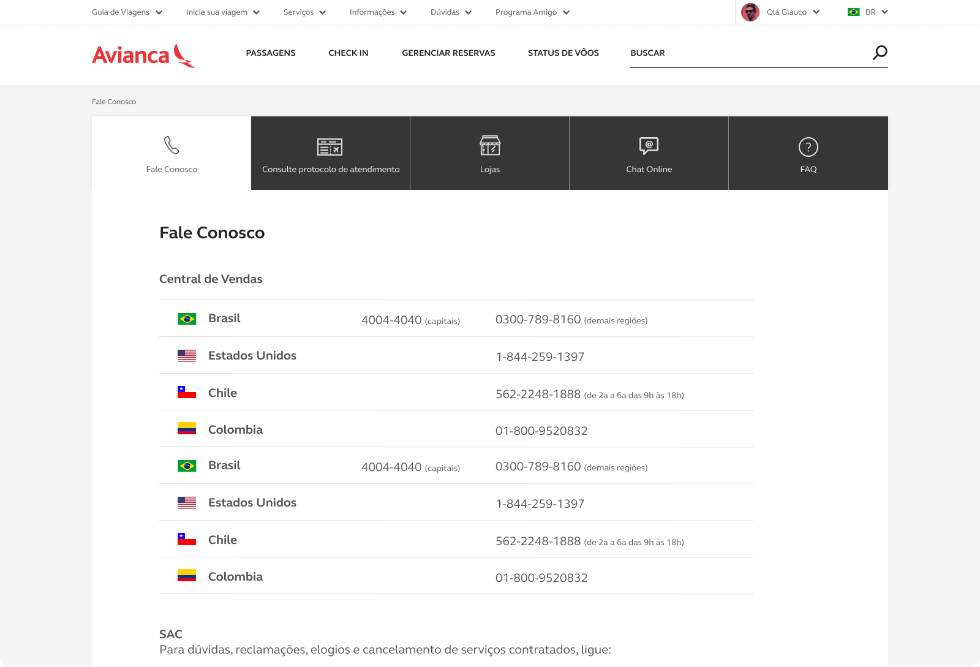Click first Colombia number 01-800-9520832
Screen dimensions: 980x667
[541, 431]
